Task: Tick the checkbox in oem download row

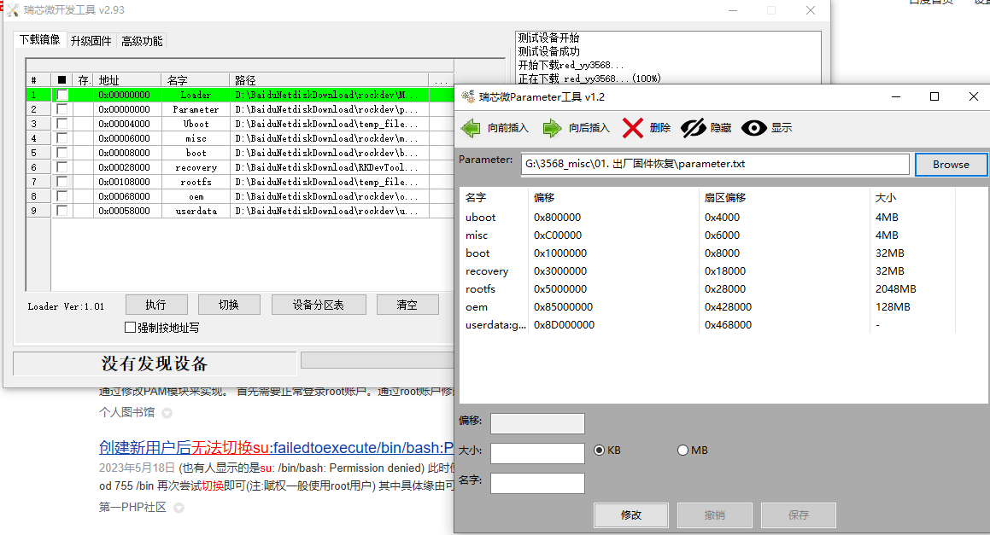Action: [62, 196]
